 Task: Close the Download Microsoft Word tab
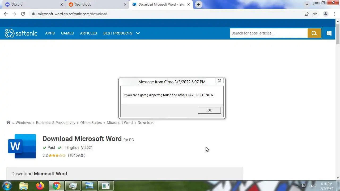(x=189, y=5)
